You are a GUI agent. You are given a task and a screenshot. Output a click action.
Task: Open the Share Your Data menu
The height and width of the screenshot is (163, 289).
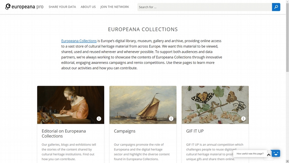click(x=62, y=7)
